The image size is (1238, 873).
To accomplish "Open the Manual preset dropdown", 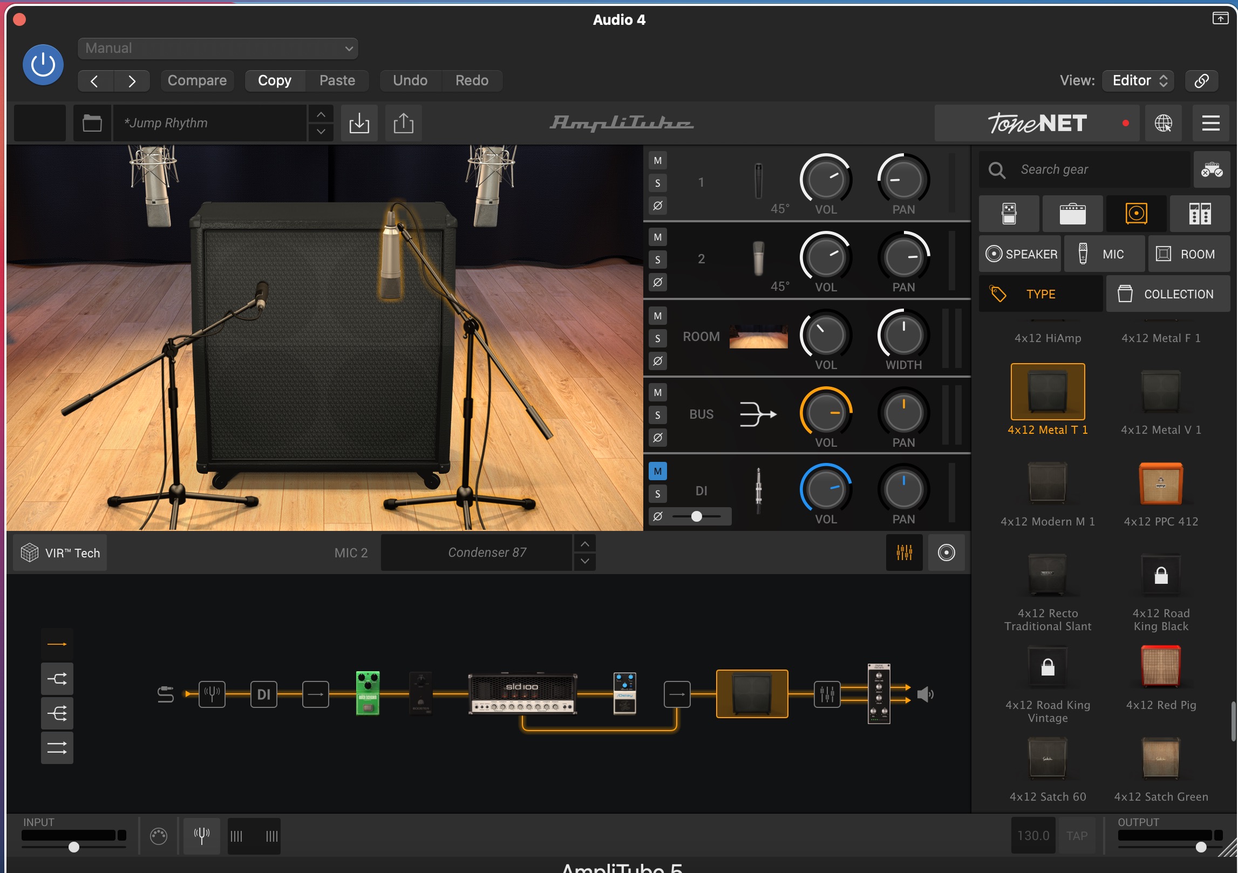I will [x=218, y=49].
